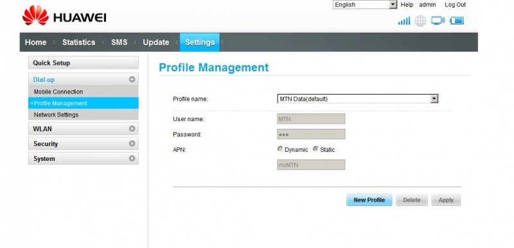Click the Apply button
Screen dimensions: 514x248
[446, 200]
